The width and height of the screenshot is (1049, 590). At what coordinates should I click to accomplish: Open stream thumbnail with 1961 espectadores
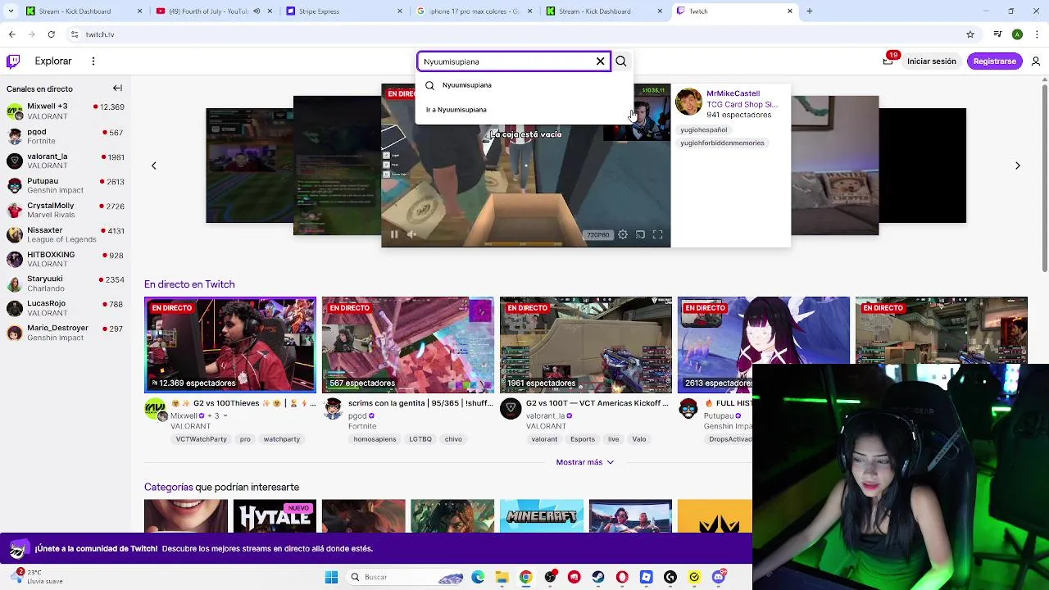586,345
